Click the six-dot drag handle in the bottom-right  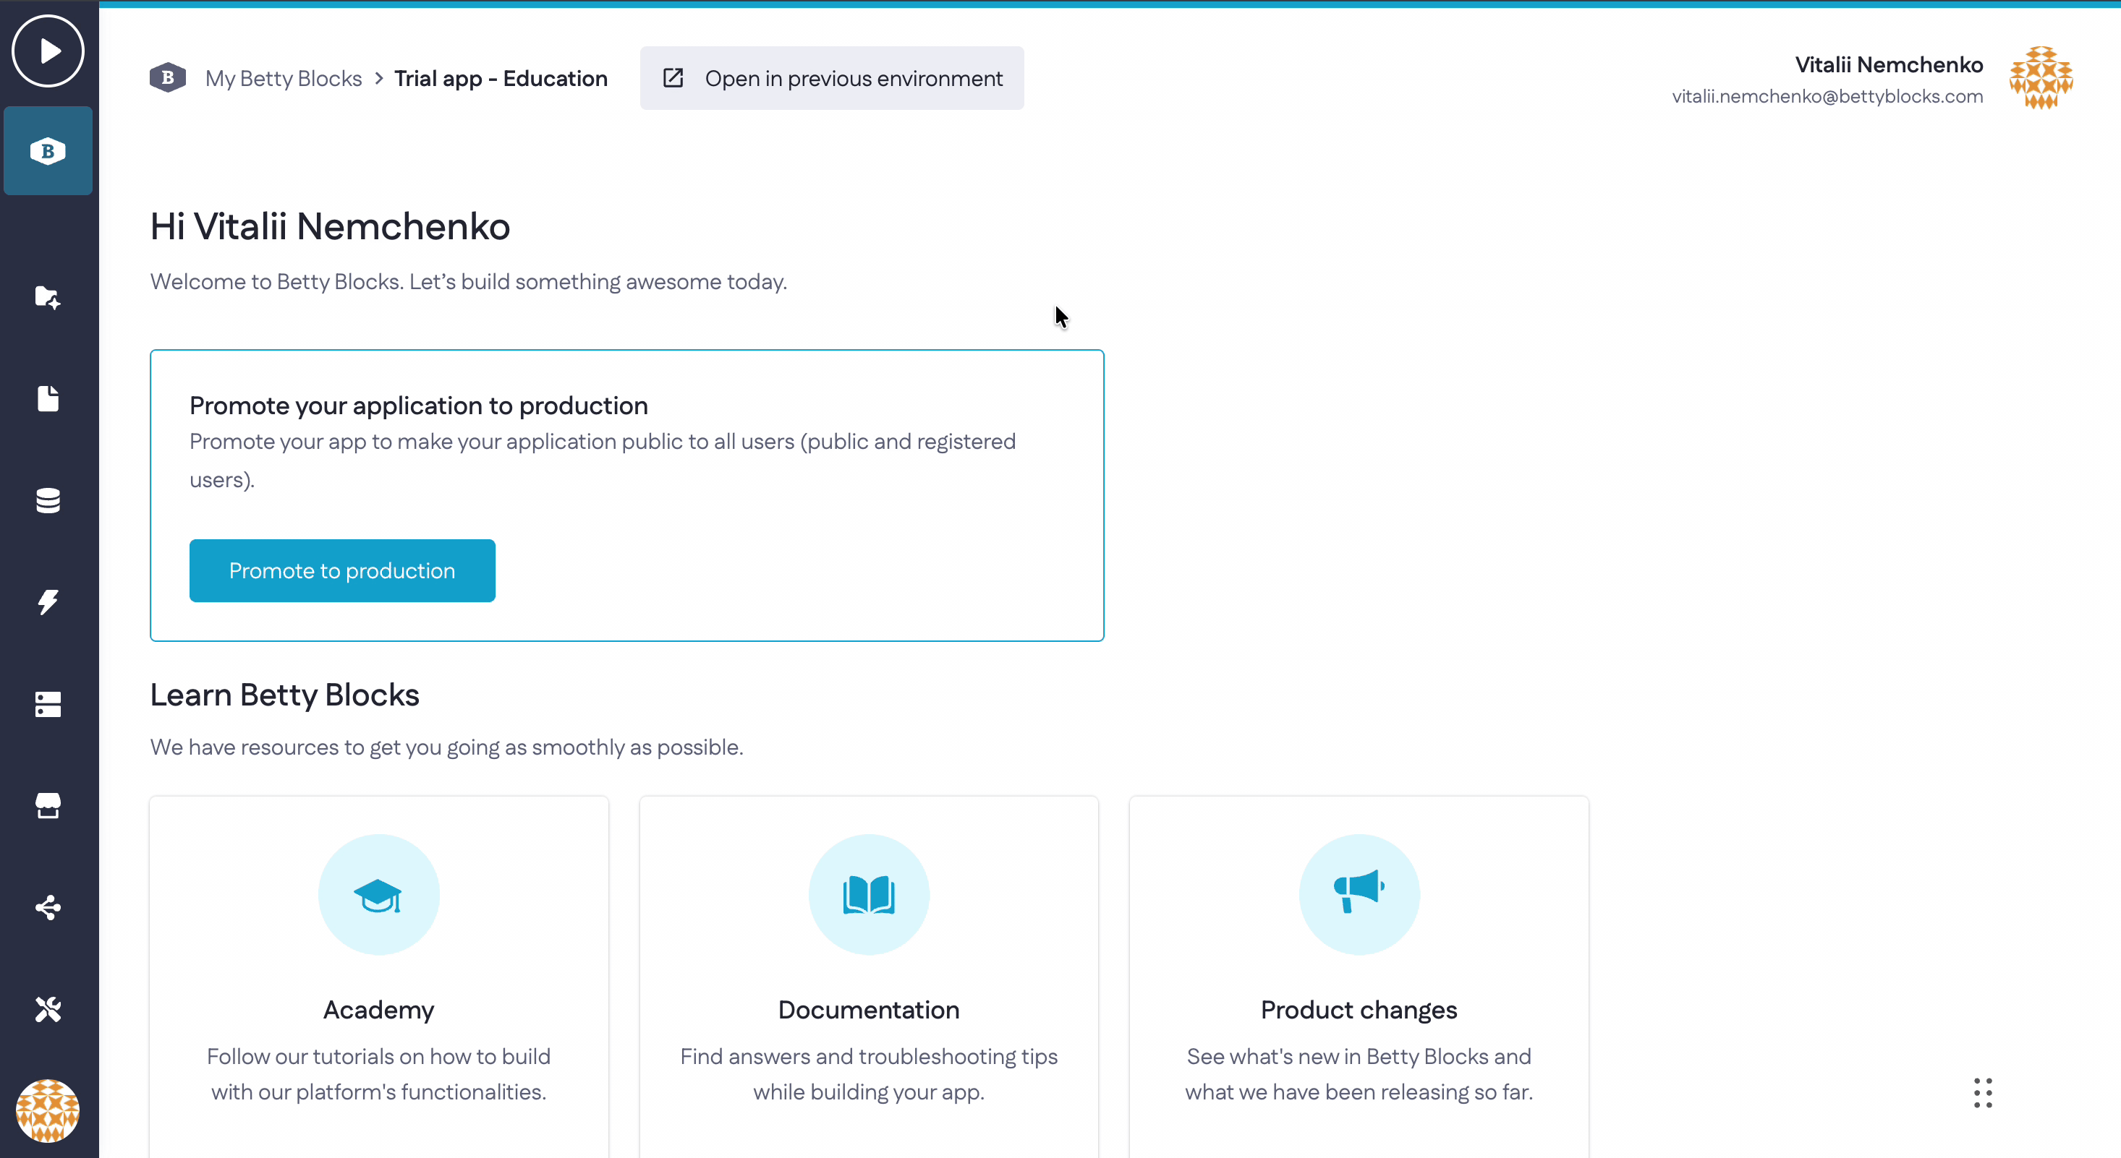click(1983, 1092)
